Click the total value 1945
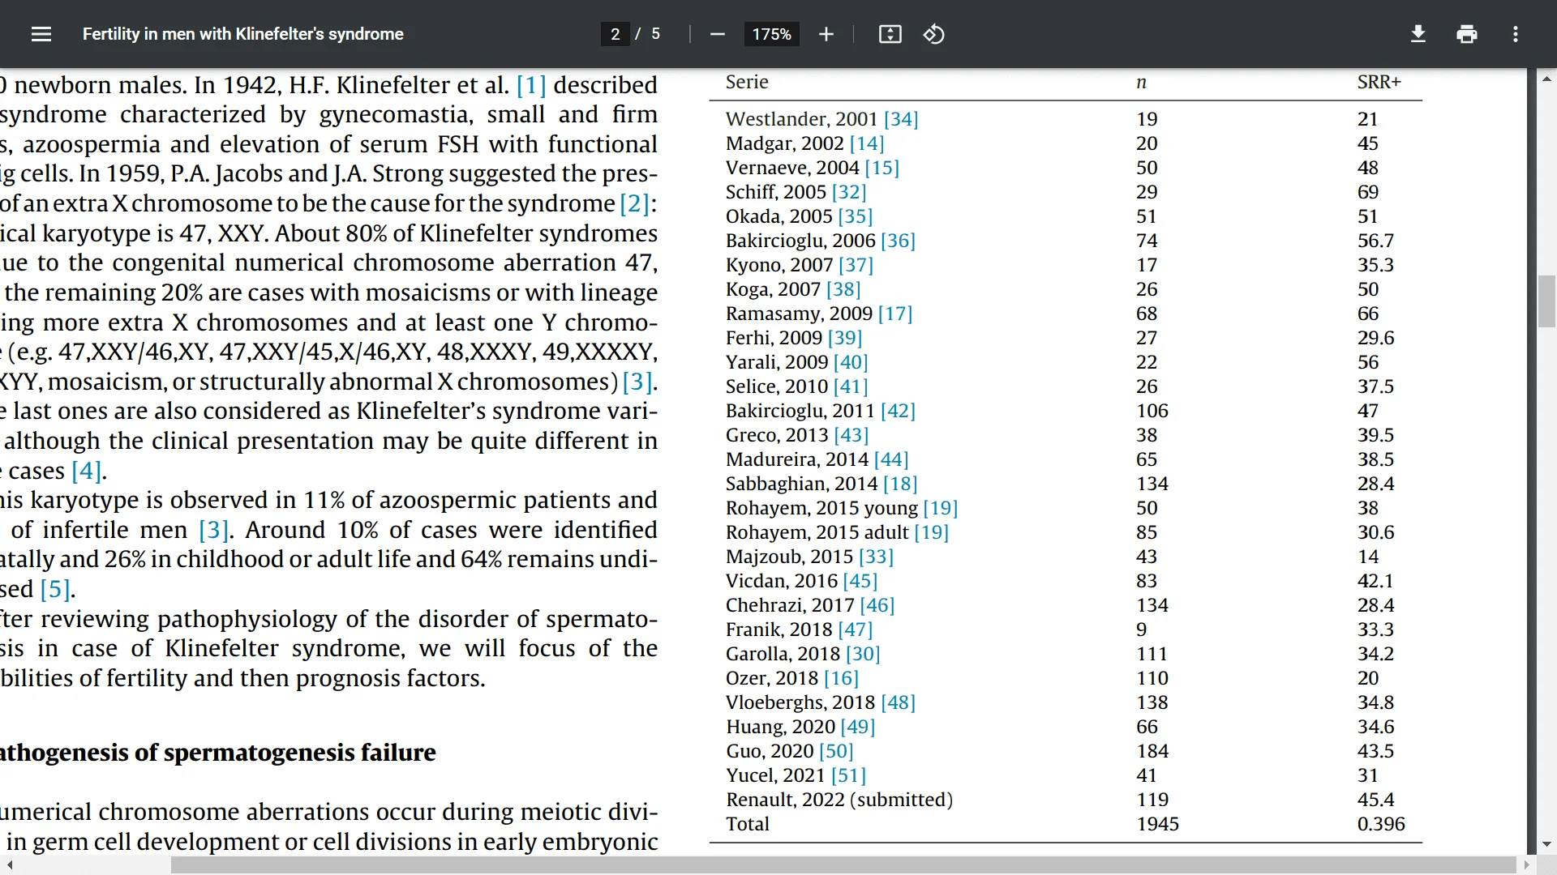 pyautogui.click(x=1158, y=824)
